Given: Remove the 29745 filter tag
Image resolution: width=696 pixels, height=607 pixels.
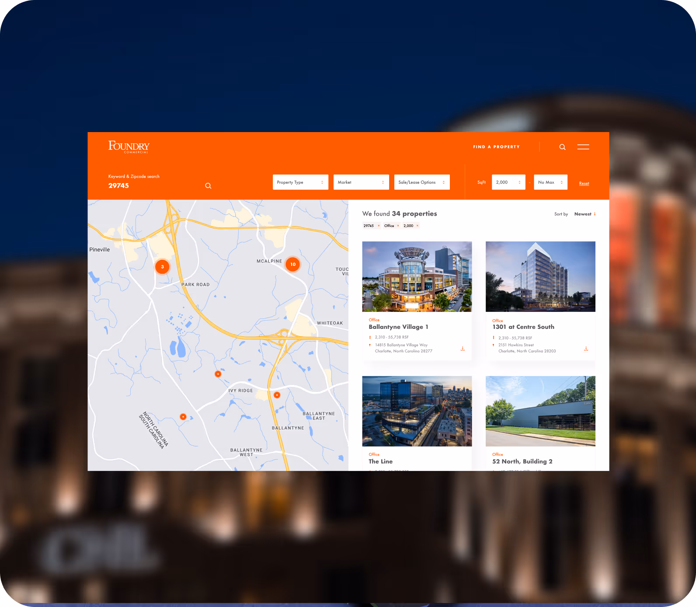Looking at the screenshot, I should [x=379, y=226].
